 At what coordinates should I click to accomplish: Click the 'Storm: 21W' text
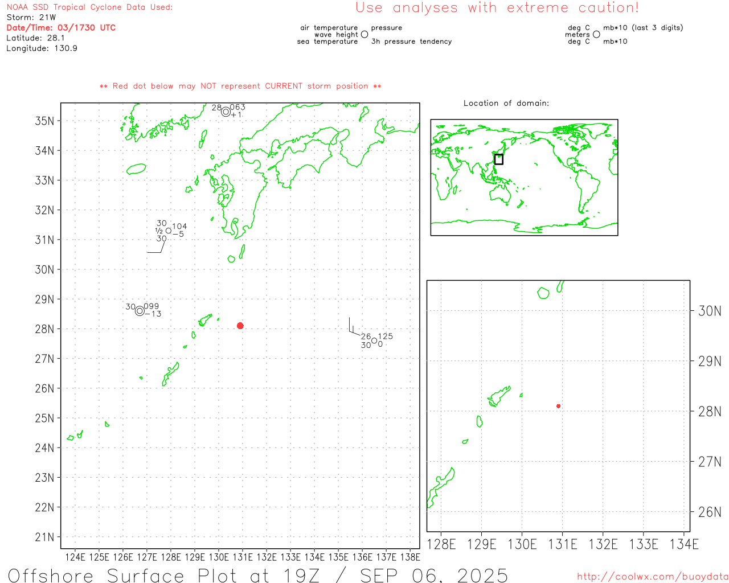coord(31,18)
